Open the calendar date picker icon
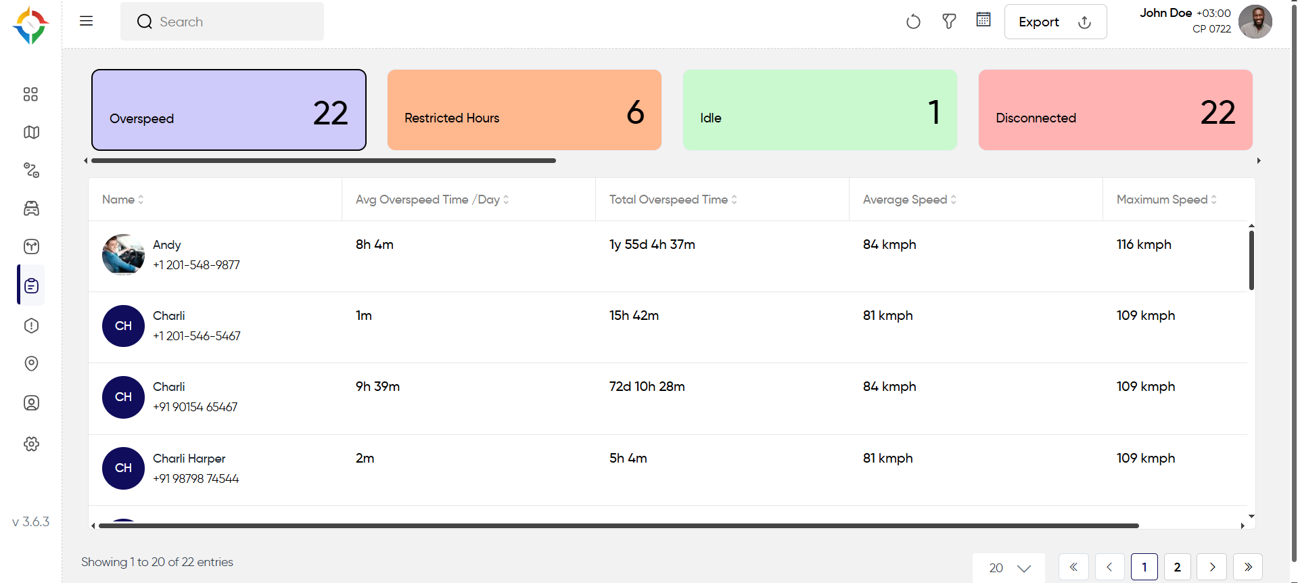The height and width of the screenshot is (583, 1298). [983, 20]
